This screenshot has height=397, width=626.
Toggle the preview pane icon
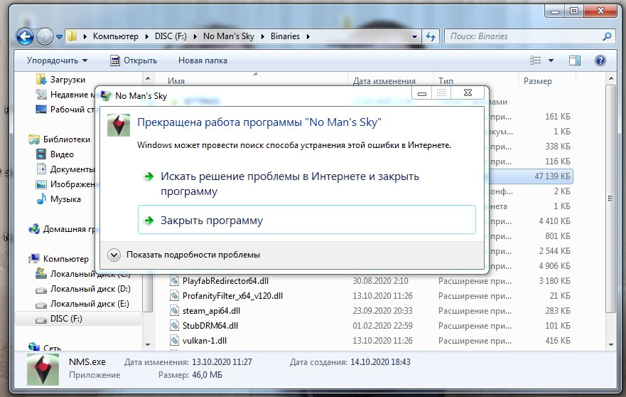click(575, 60)
